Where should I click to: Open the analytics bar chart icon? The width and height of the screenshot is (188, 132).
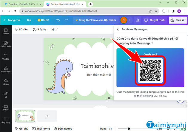coord(138,20)
